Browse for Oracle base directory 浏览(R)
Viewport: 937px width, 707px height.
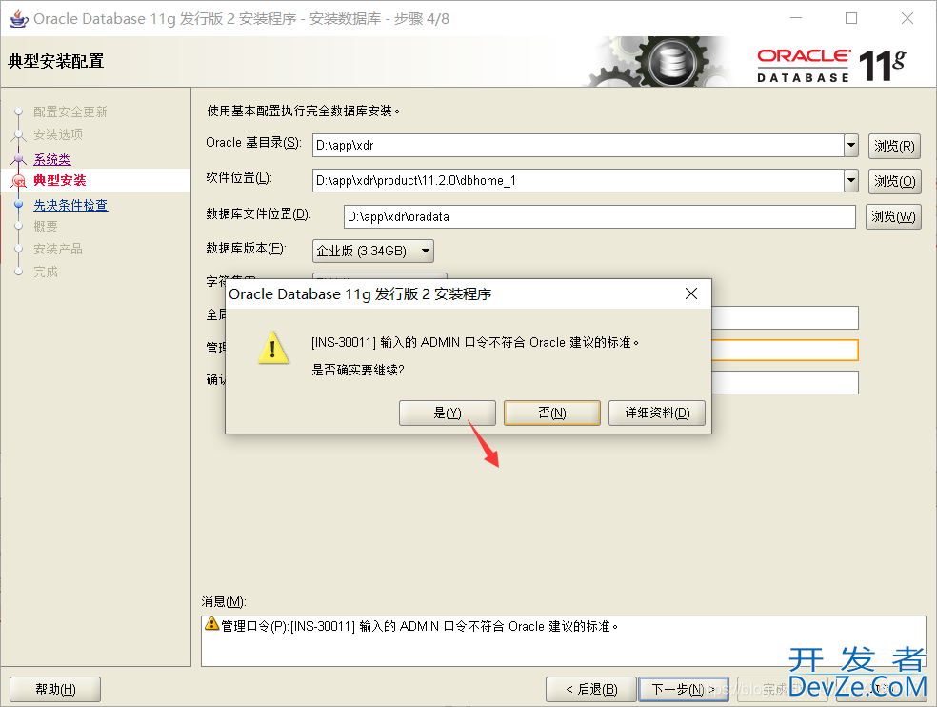[x=894, y=146]
